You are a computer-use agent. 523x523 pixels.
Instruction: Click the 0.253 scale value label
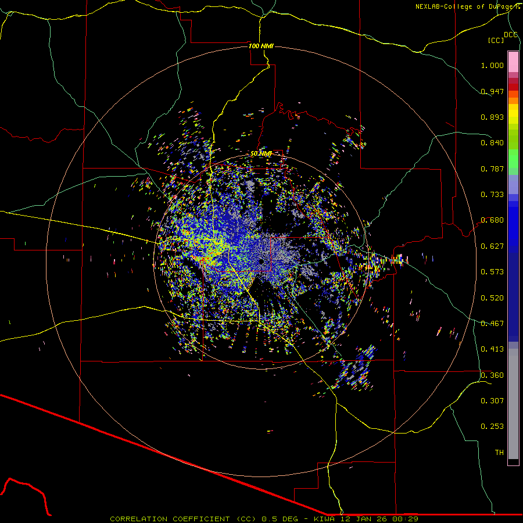tap(492, 427)
